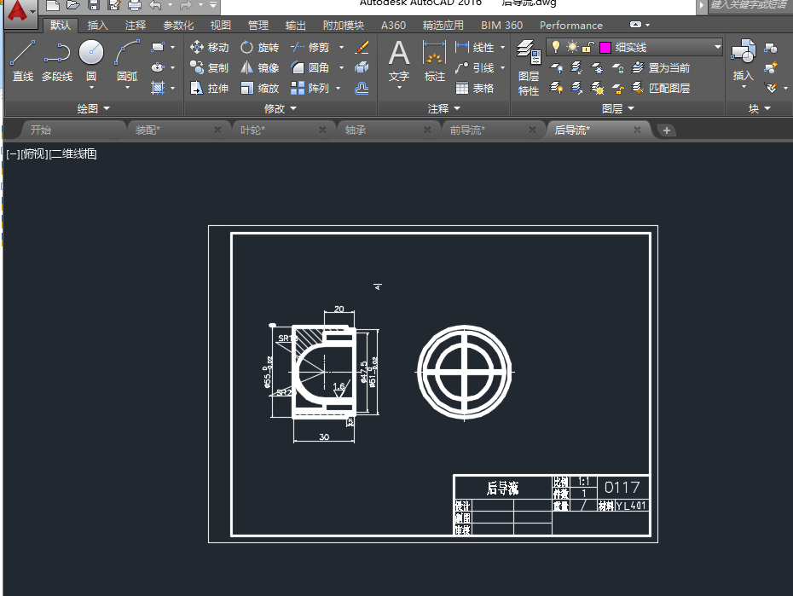
Task: Expand the 块 panel
Action: pyautogui.click(x=759, y=108)
